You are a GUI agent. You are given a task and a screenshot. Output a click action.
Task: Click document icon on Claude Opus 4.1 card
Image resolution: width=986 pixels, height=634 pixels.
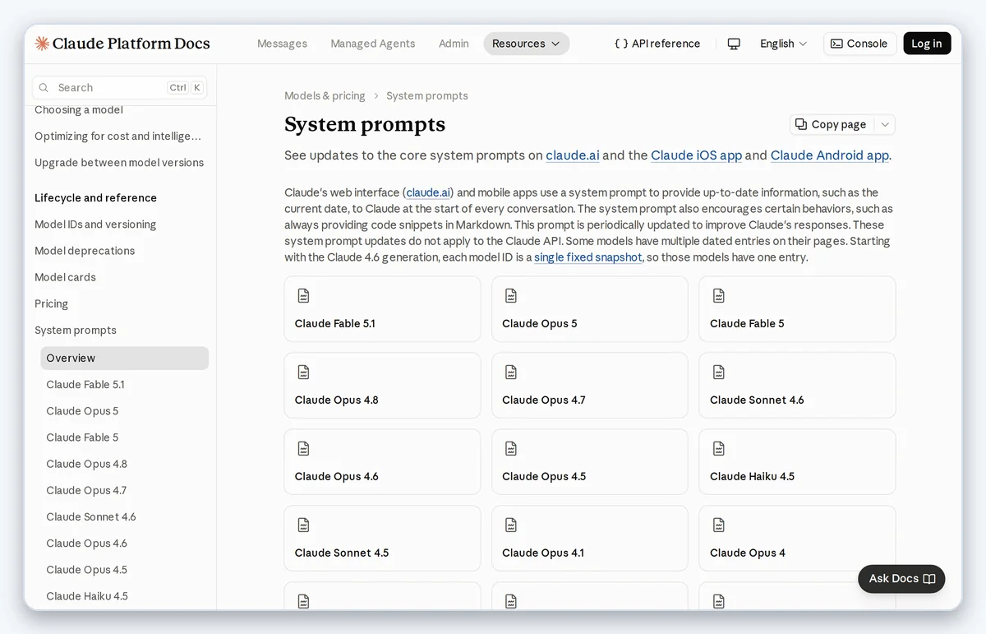tap(511, 525)
